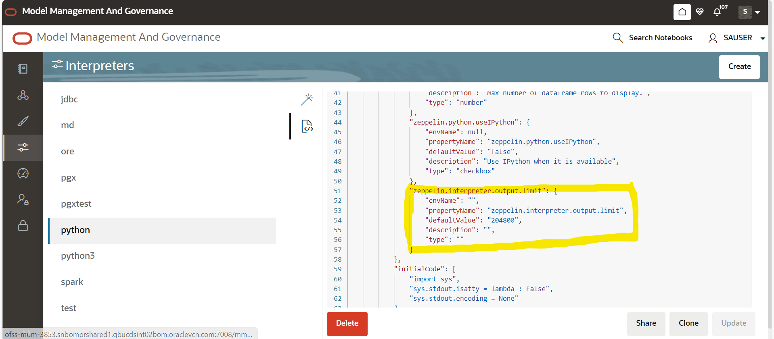Click line "import sys" in initialCode
This screenshot has width=774, height=339.
pyautogui.click(x=434, y=279)
